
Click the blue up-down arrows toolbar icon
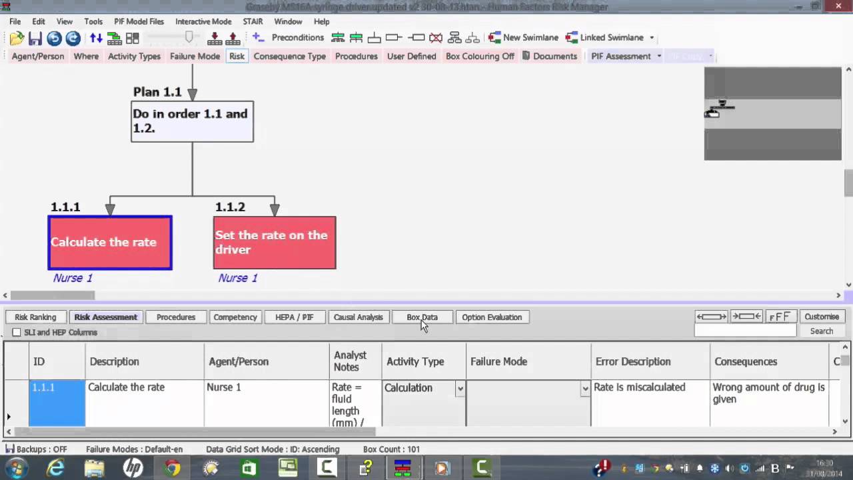(97, 38)
